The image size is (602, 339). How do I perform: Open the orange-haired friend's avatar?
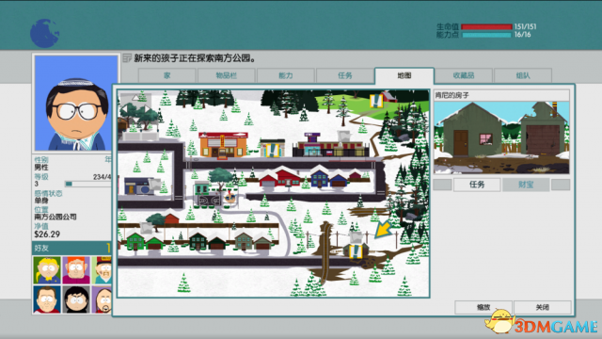[76, 270]
